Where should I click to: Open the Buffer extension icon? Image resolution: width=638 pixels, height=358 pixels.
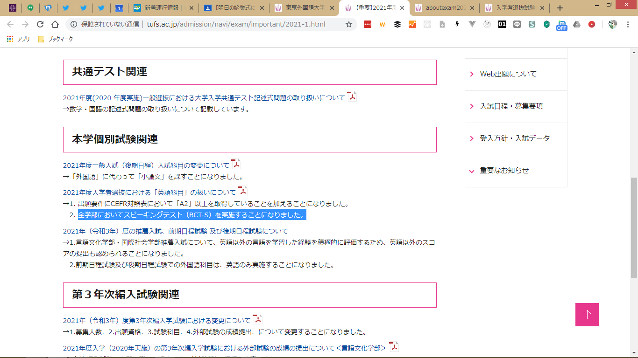(397, 25)
